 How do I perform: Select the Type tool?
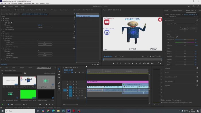[x=59, y=91]
